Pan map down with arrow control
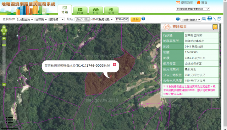 point(4,34)
